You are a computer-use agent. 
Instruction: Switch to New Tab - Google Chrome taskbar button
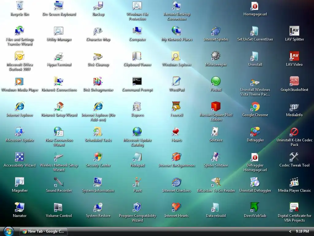pyautogui.click(x=44, y=231)
